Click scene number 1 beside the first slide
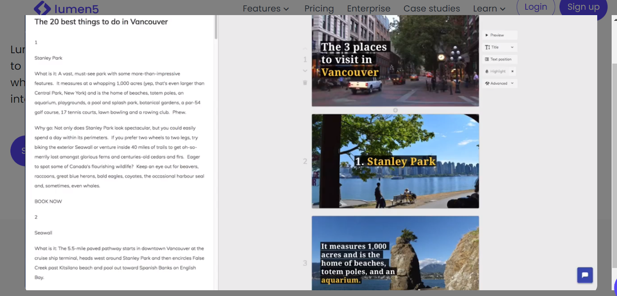 tap(305, 59)
